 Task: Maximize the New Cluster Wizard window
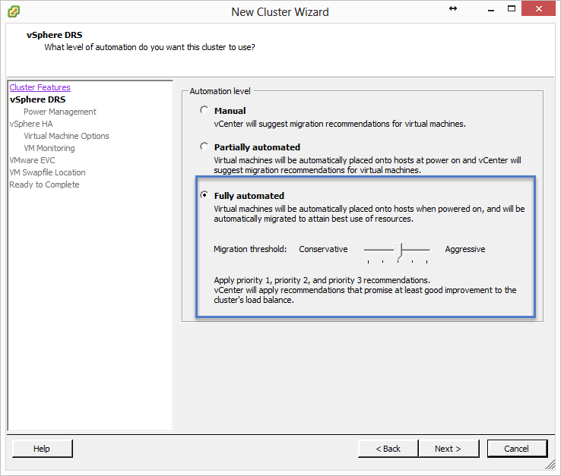point(512,8)
